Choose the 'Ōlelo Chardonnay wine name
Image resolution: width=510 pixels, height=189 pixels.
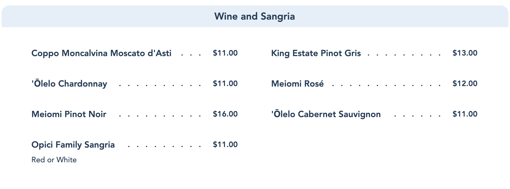coord(69,84)
